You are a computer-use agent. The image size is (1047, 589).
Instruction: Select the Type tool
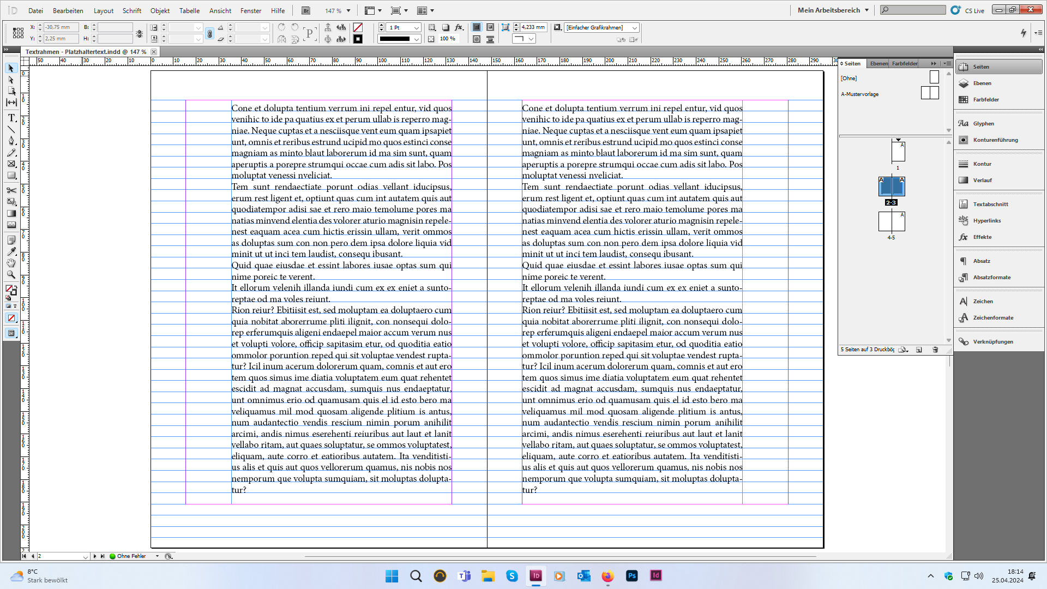(x=11, y=118)
